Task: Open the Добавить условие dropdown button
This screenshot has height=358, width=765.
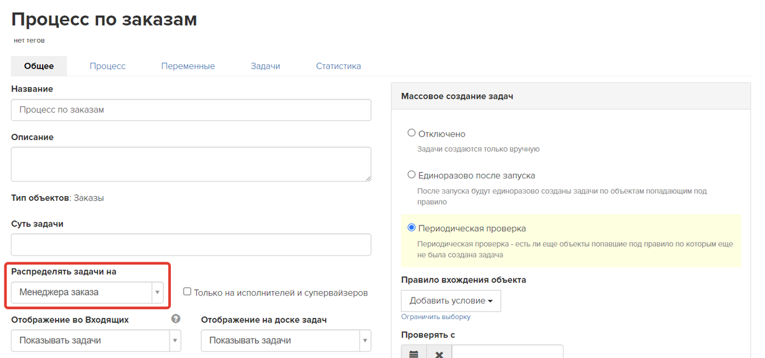Action: tap(451, 301)
